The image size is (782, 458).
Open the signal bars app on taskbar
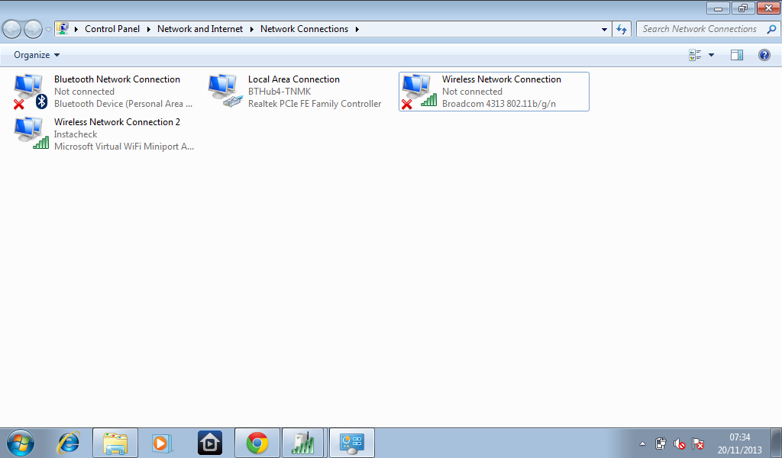point(303,443)
